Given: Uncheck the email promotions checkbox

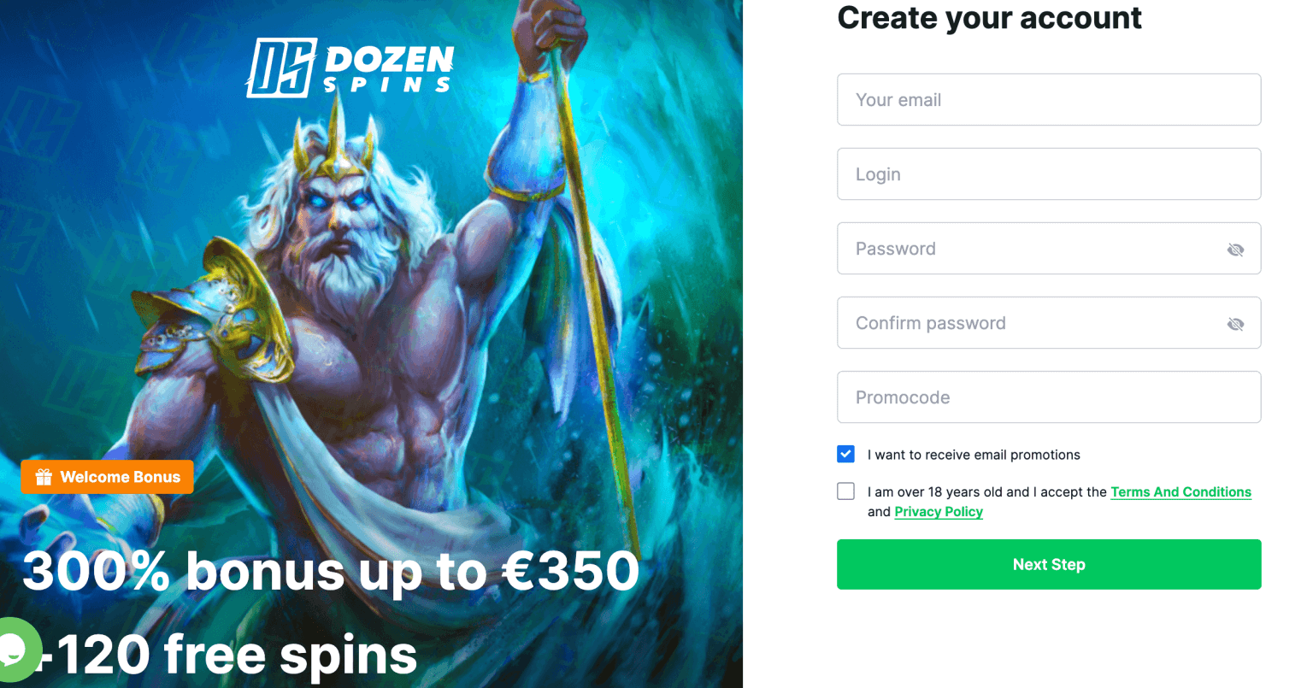Looking at the screenshot, I should point(845,454).
